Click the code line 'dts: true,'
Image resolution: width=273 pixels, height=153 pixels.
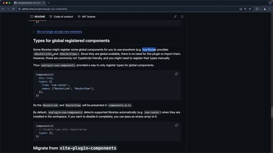pos(46,78)
